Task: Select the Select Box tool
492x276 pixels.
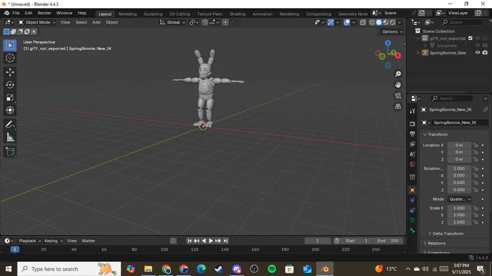Action: pos(10,45)
